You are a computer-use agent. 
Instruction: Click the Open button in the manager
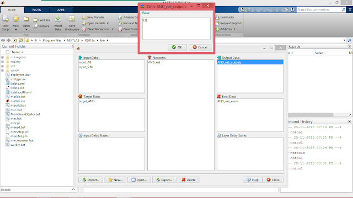(x=139, y=180)
